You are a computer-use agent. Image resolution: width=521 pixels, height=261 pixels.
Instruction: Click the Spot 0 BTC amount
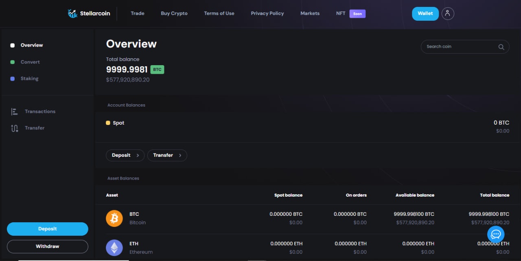tap(501, 123)
